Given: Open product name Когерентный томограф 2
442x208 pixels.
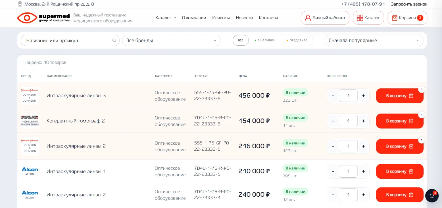Looking at the screenshot, I should (76, 121).
